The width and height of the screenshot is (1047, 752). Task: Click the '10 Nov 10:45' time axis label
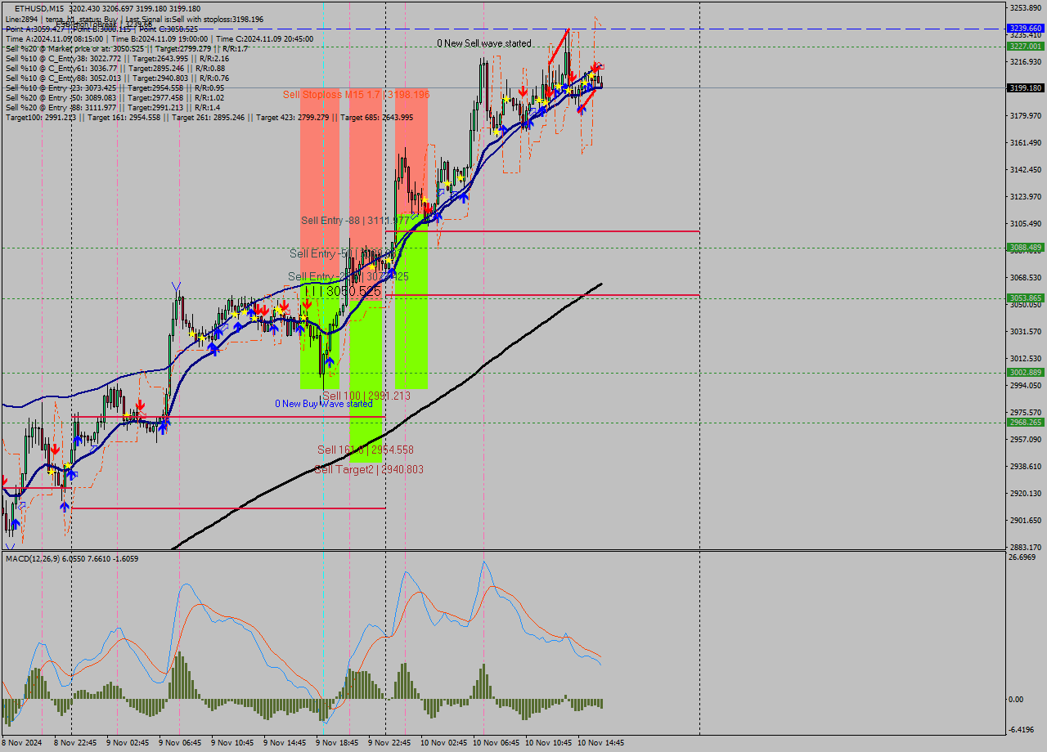549,743
